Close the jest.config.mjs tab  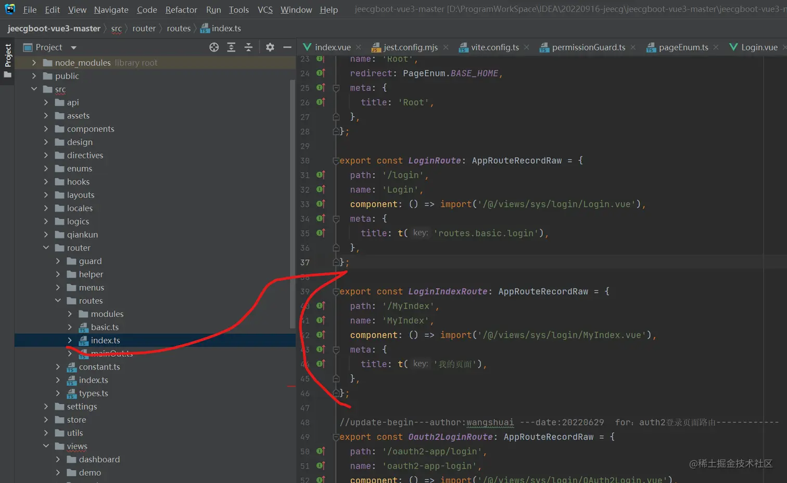click(446, 47)
